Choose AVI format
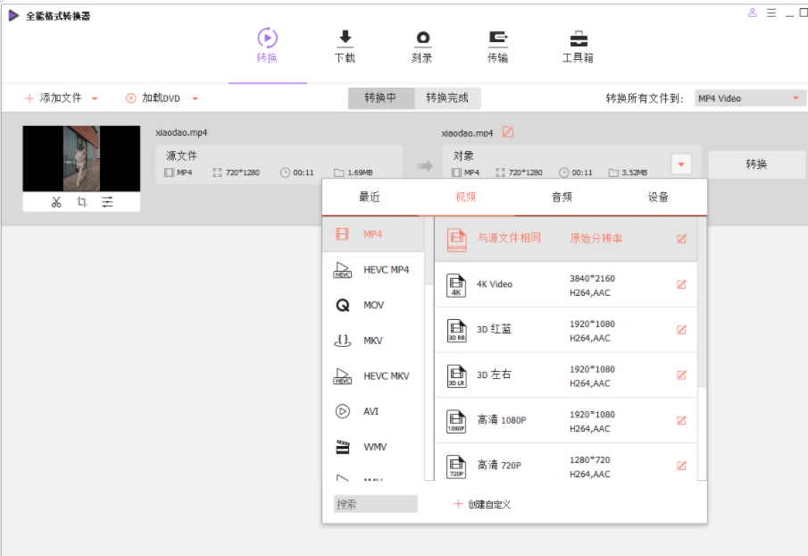 (x=373, y=411)
